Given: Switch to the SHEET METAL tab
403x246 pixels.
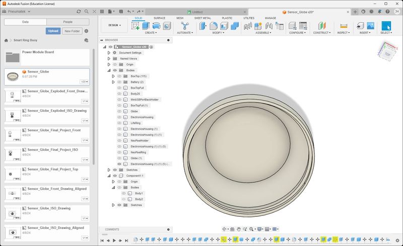Looking at the screenshot, I should click(203, 18).
